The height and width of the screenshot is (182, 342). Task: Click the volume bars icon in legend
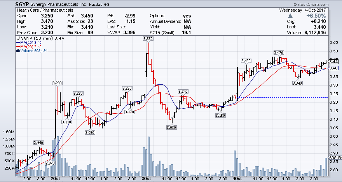18,51
